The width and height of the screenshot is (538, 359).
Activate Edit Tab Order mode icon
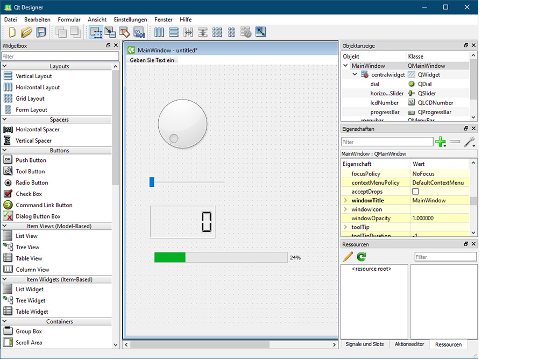pos(139,32)
